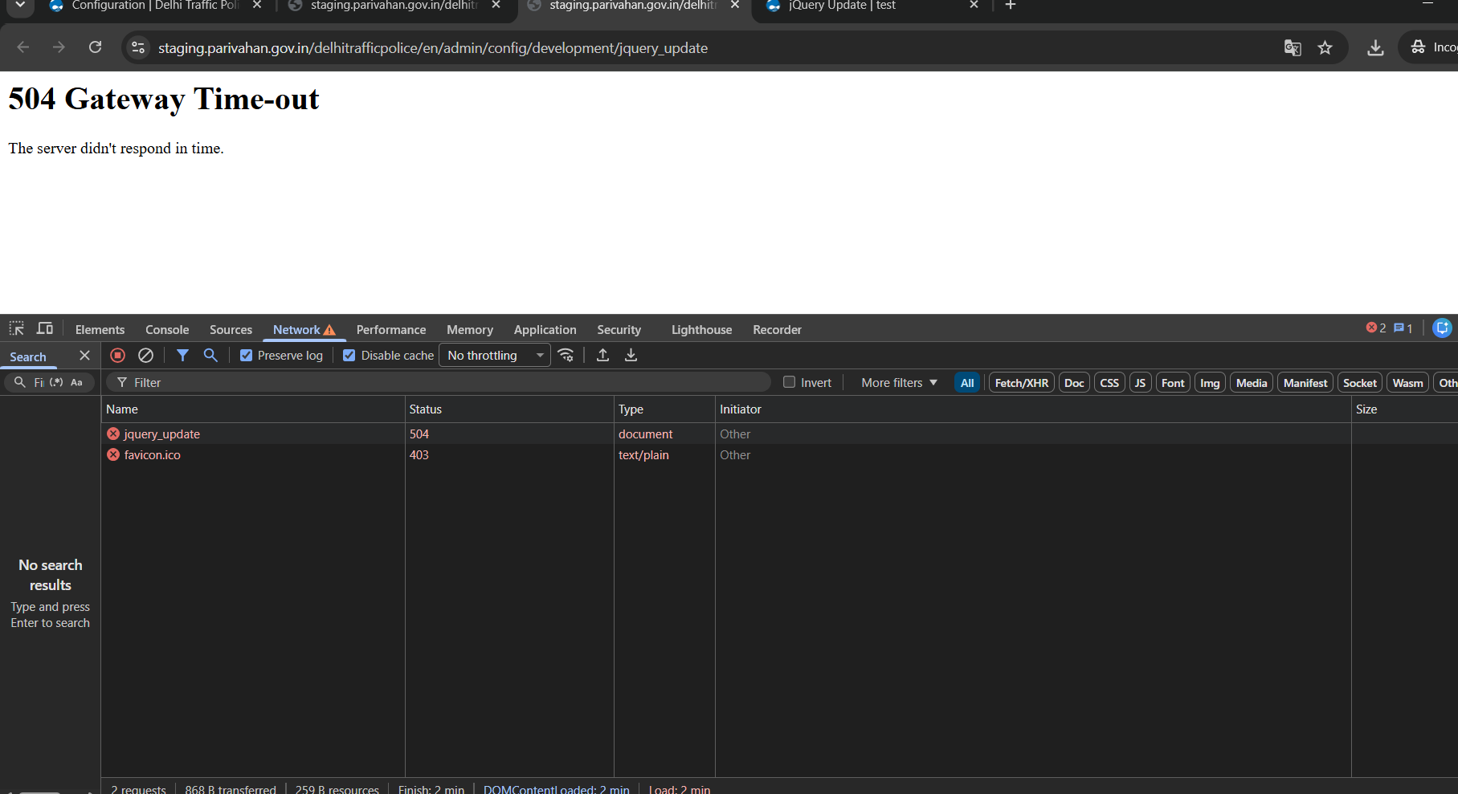Toggle the Invert filter checkbox
Screen dimensions: 1458x794
click(x=790, y=382)
